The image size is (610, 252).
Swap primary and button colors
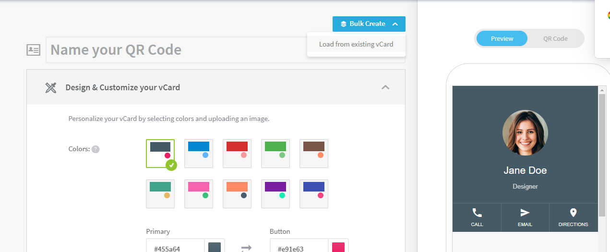246,248
